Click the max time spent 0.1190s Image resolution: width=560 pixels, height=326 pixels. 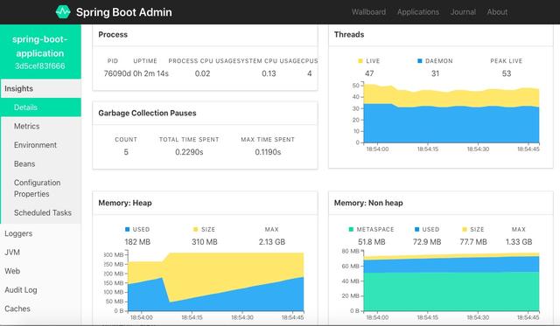[x=268, y=152]
